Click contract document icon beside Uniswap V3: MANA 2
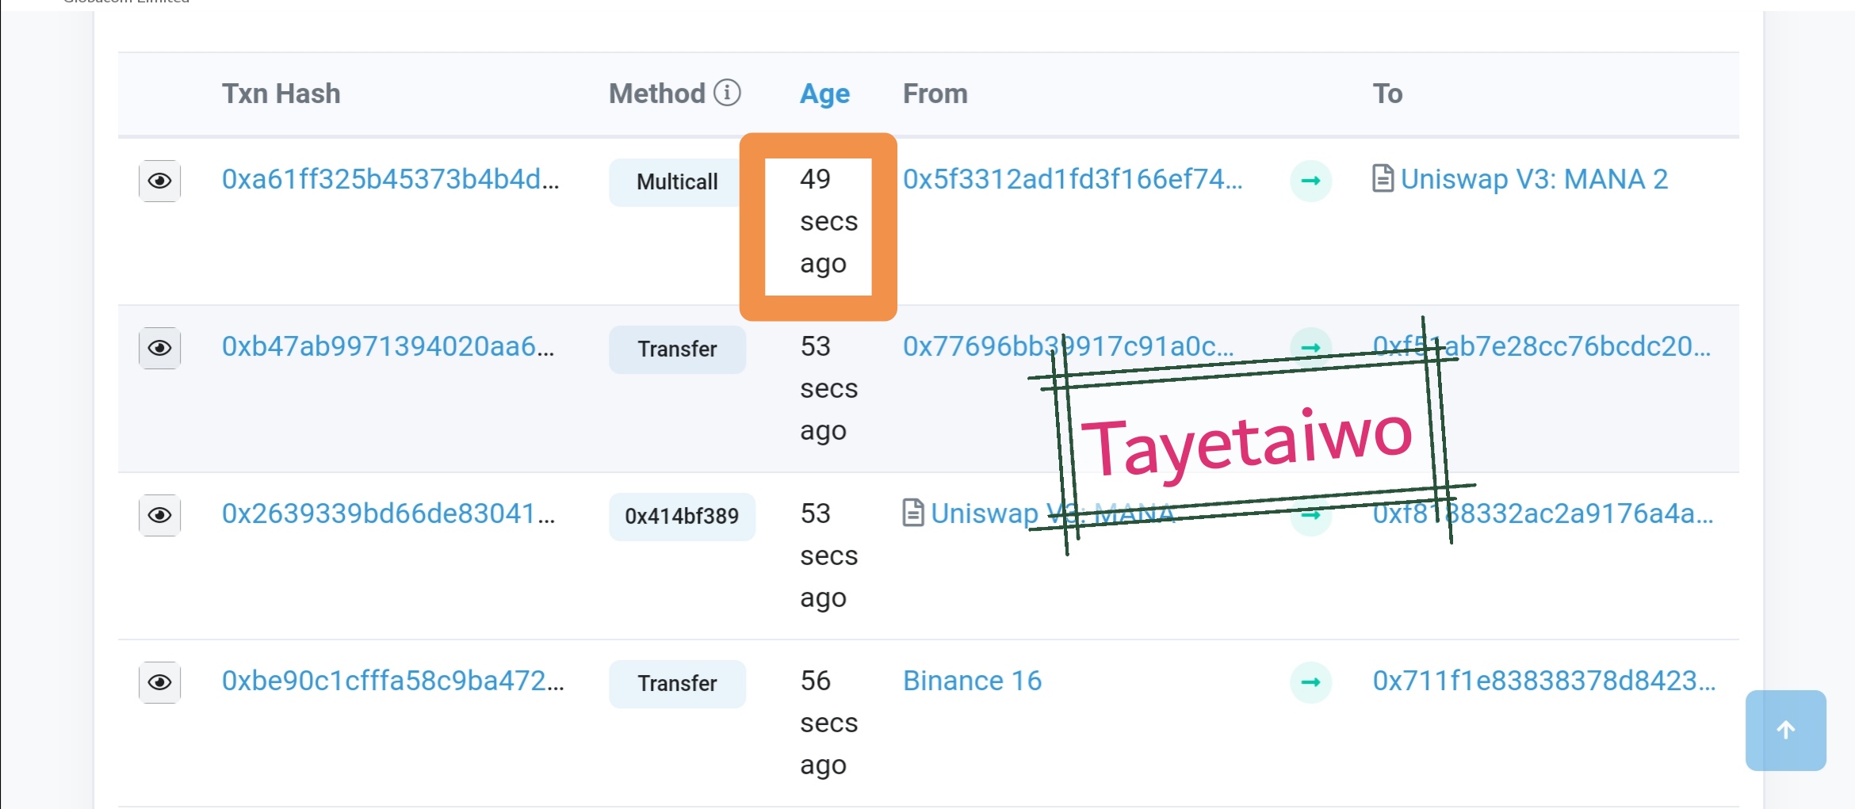 [1383, 179]
